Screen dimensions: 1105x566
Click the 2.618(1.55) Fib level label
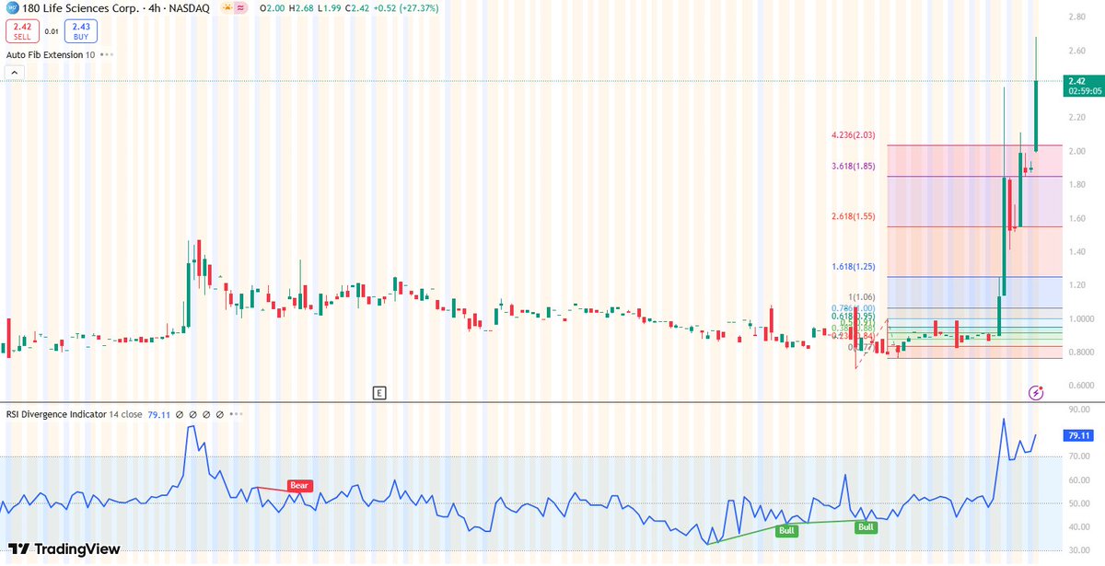point(854,216)
